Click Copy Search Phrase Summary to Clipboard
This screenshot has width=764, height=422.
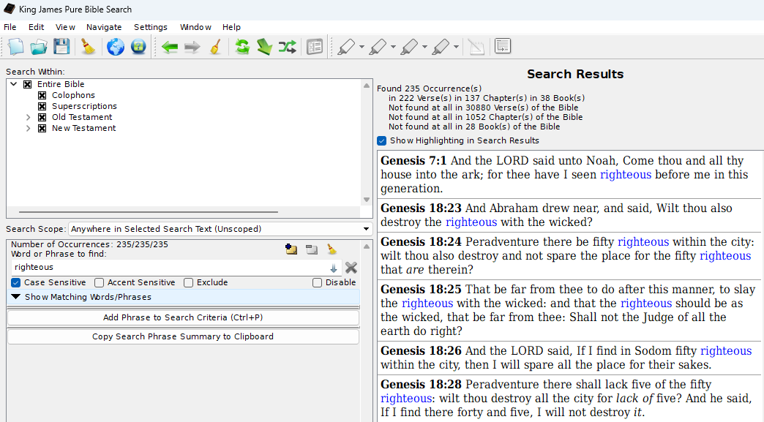(x=182, y=336)
